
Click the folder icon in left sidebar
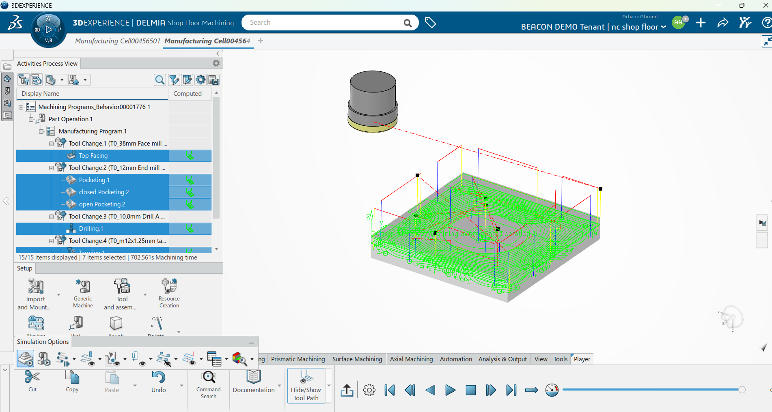[x=7, y=67]
